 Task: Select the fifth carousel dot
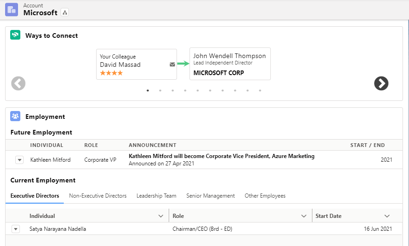point(198,90)
